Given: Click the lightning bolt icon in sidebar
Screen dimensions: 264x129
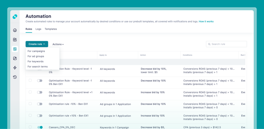Looking at the screenshot, I should click(15, 68).
